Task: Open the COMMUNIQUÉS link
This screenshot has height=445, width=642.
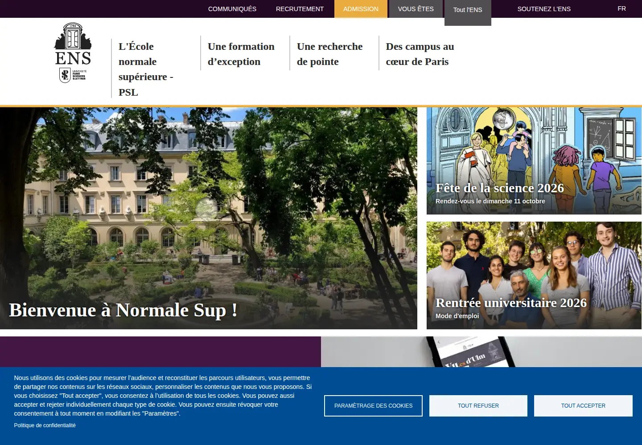Action: [x=232, y=9]
